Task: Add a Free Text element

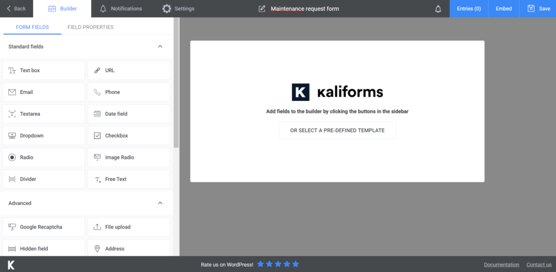Action: 129,179
